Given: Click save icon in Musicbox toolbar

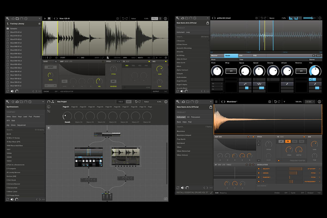Looking at the screenshot, I should 270,102.
